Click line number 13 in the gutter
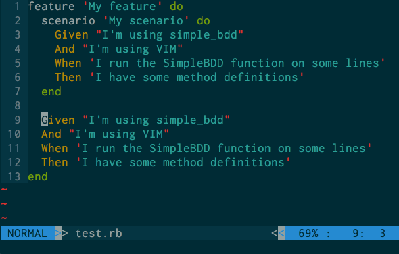The width and height of the screenshot is (399, 254). 14,176
